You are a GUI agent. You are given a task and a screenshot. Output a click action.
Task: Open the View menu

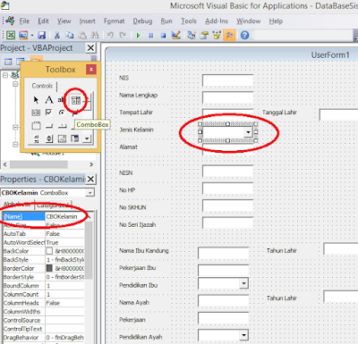[x=64, y=21]
